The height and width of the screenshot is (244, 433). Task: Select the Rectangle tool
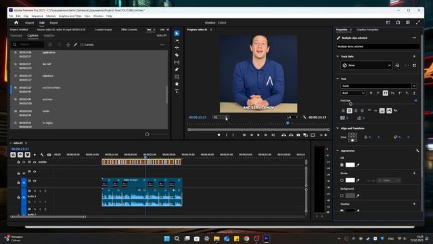pyautogui.click(x=177, y=77)
